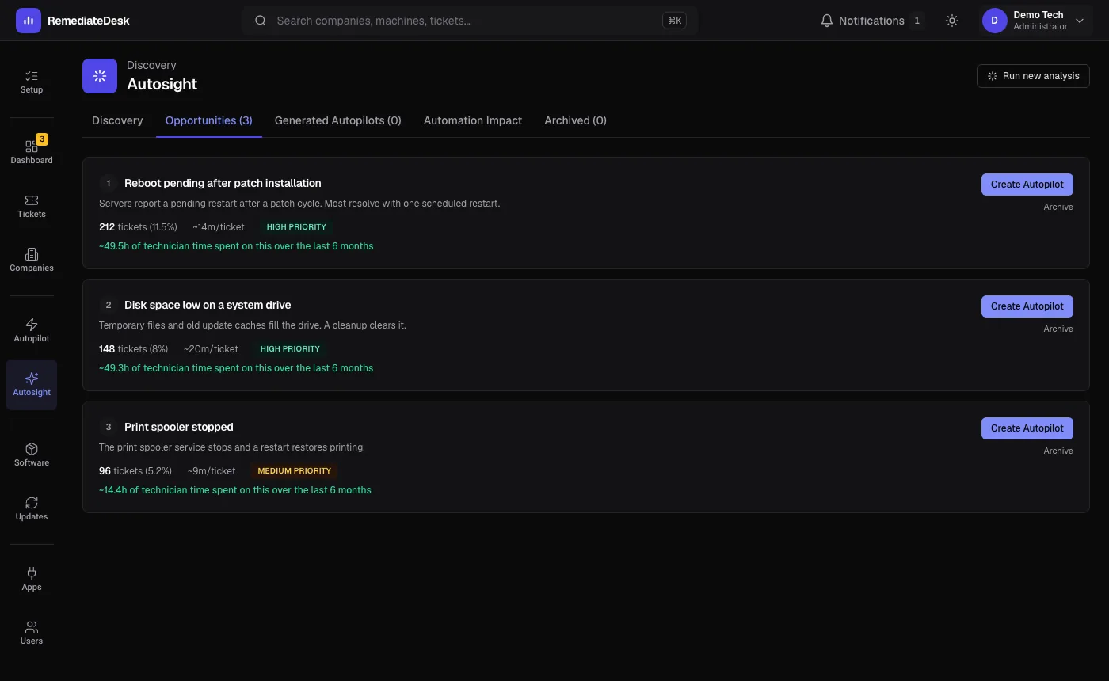Click the "~49.3h of technician time" line
The image size is (1109, 681).
point(236,368)
